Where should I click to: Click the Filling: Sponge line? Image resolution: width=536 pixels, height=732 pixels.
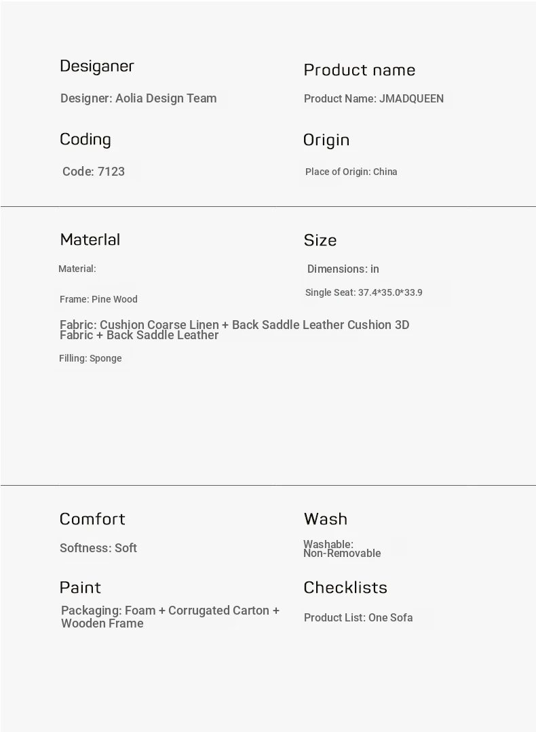click(90, 358)
